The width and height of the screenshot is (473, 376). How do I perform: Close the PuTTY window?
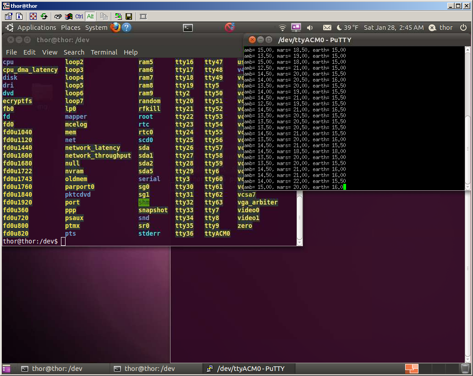252,40
